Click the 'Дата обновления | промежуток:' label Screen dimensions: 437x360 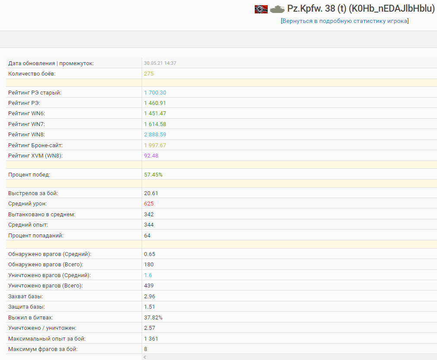[51, 63]
